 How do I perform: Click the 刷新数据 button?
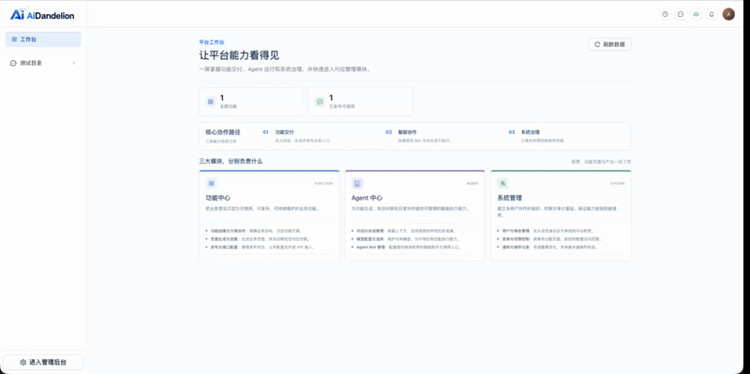(609, 44)
